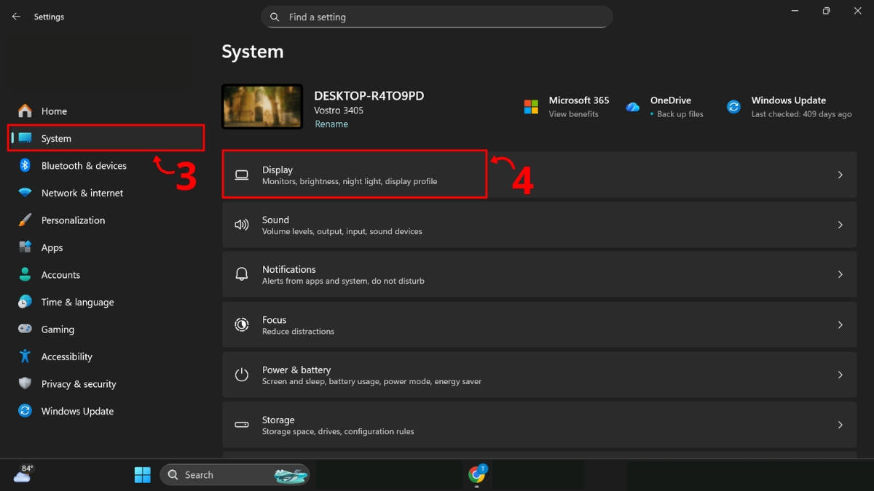Open OneDrive Back up files
The width and height of the screenshot is (874, 491).
coord(680,114)
